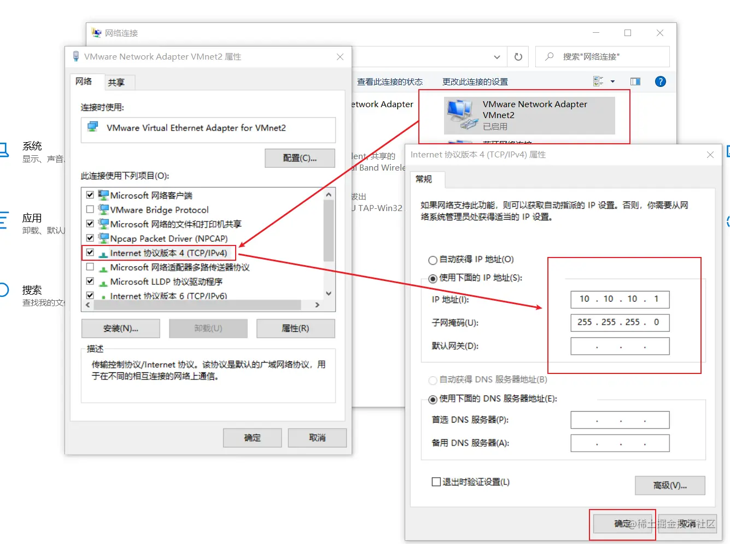Click the preview pane icon in Network Connections

[x=635, y=81]
